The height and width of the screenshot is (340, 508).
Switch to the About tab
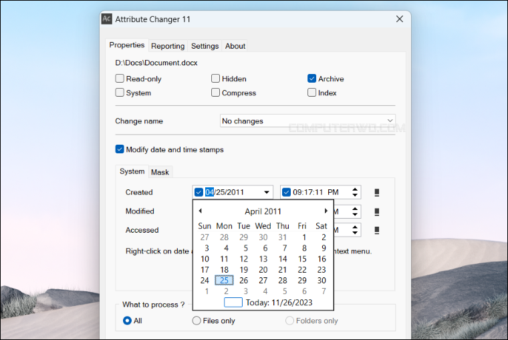235,46
